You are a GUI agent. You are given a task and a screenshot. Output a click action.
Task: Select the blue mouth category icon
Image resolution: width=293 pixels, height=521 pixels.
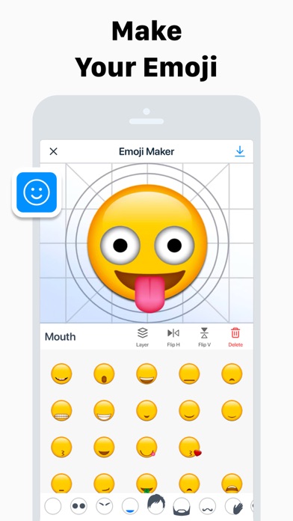(130, 506)
